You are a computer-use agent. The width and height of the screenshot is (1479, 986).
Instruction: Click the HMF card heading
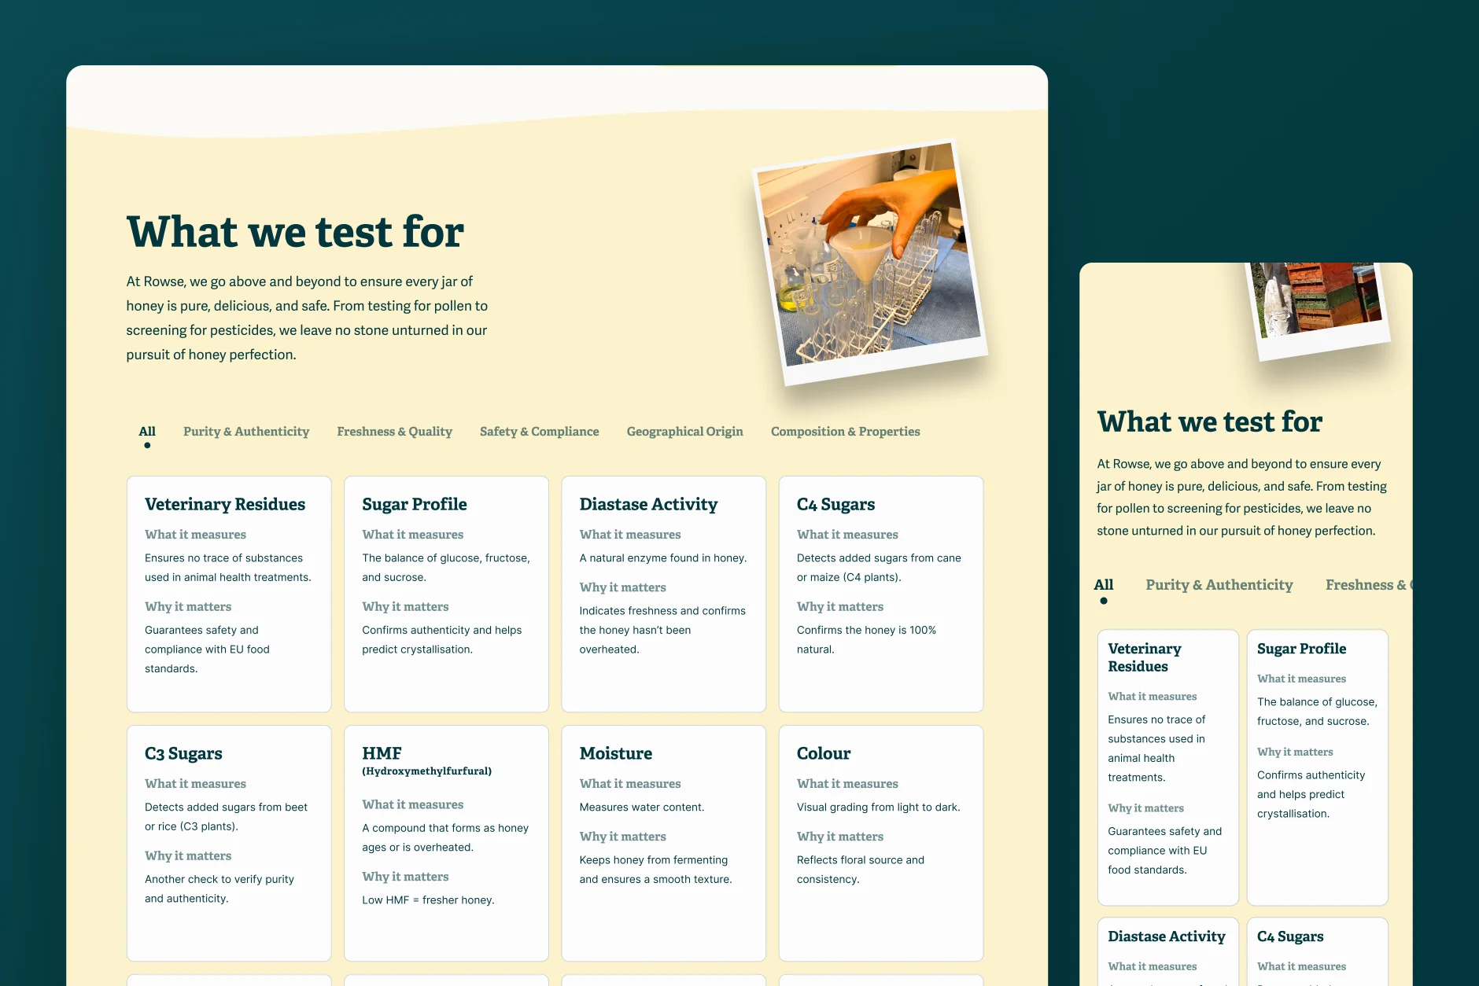coord(382,753)
